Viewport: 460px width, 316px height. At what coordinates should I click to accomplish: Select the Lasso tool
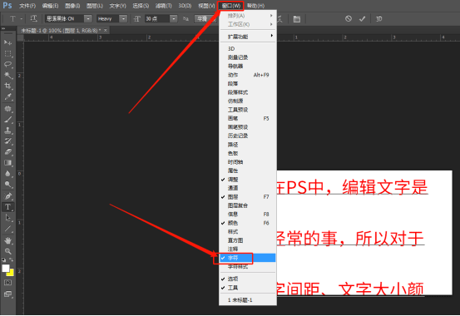point(8,64)
